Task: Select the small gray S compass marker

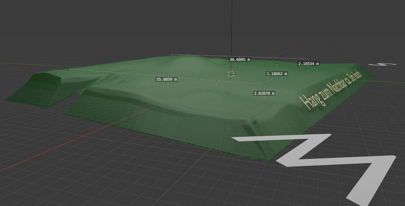Action: click(383, 64)
